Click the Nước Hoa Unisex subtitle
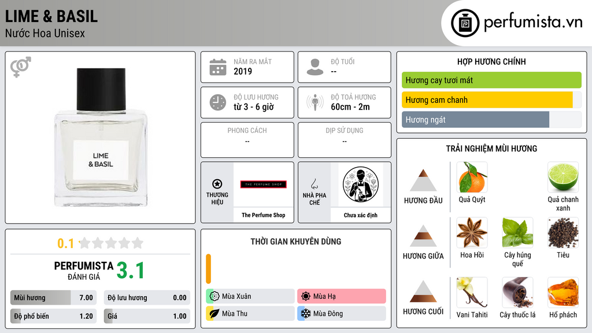592x333 pixels. point(45,33)
